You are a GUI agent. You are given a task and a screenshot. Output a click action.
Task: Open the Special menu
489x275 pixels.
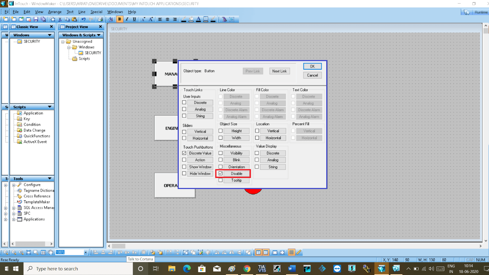(x=96, y=12)
